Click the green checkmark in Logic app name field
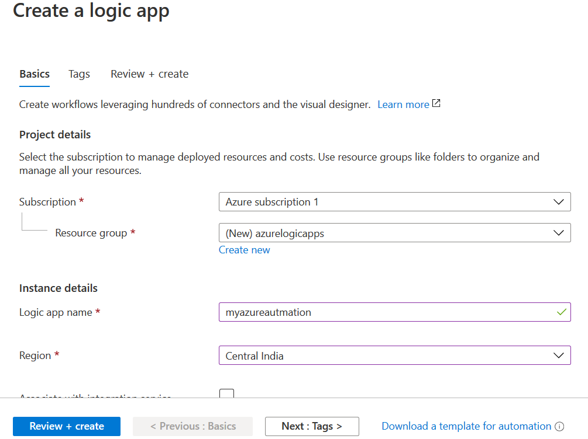 coord(561,312)
